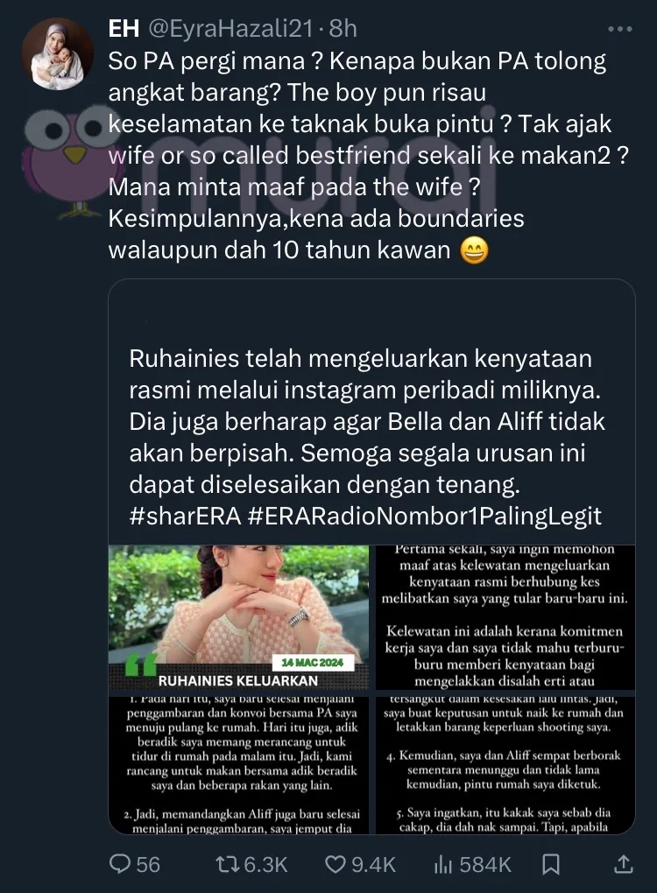The height and width of the screenshot is (893, 657).
Task: Like the tweet via the heart icon
Action: tap(335, 864)
